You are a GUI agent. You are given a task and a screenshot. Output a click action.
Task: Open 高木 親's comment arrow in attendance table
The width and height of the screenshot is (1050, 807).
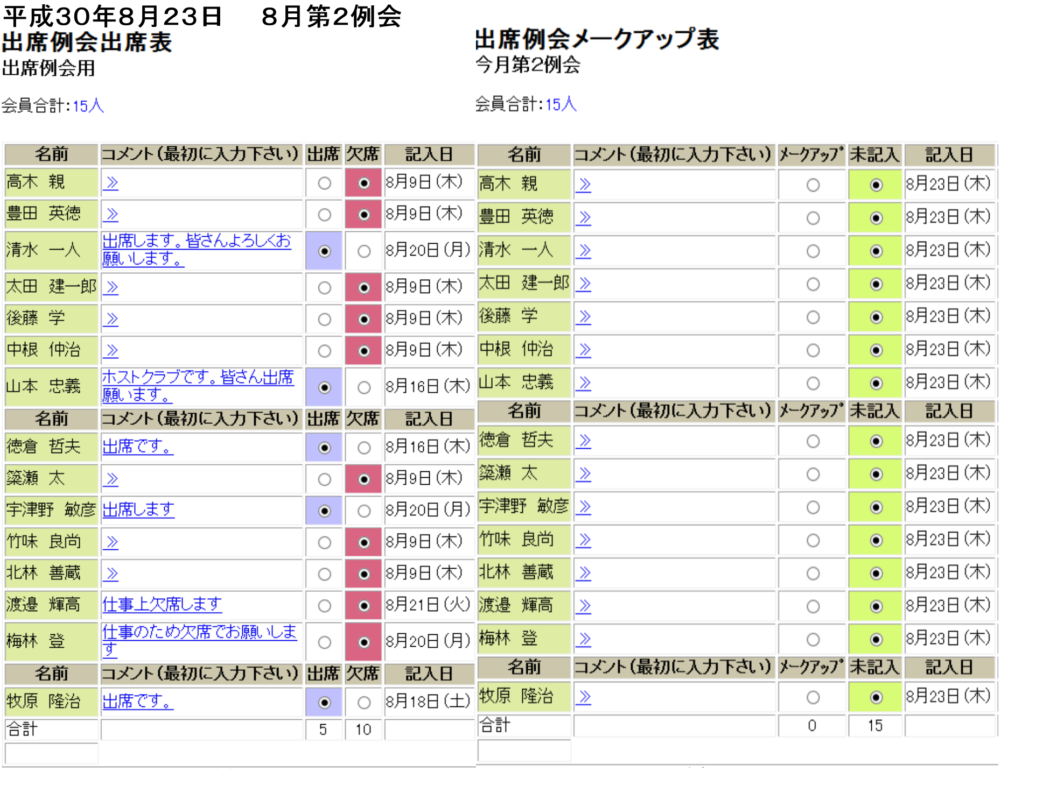[111, 183]
